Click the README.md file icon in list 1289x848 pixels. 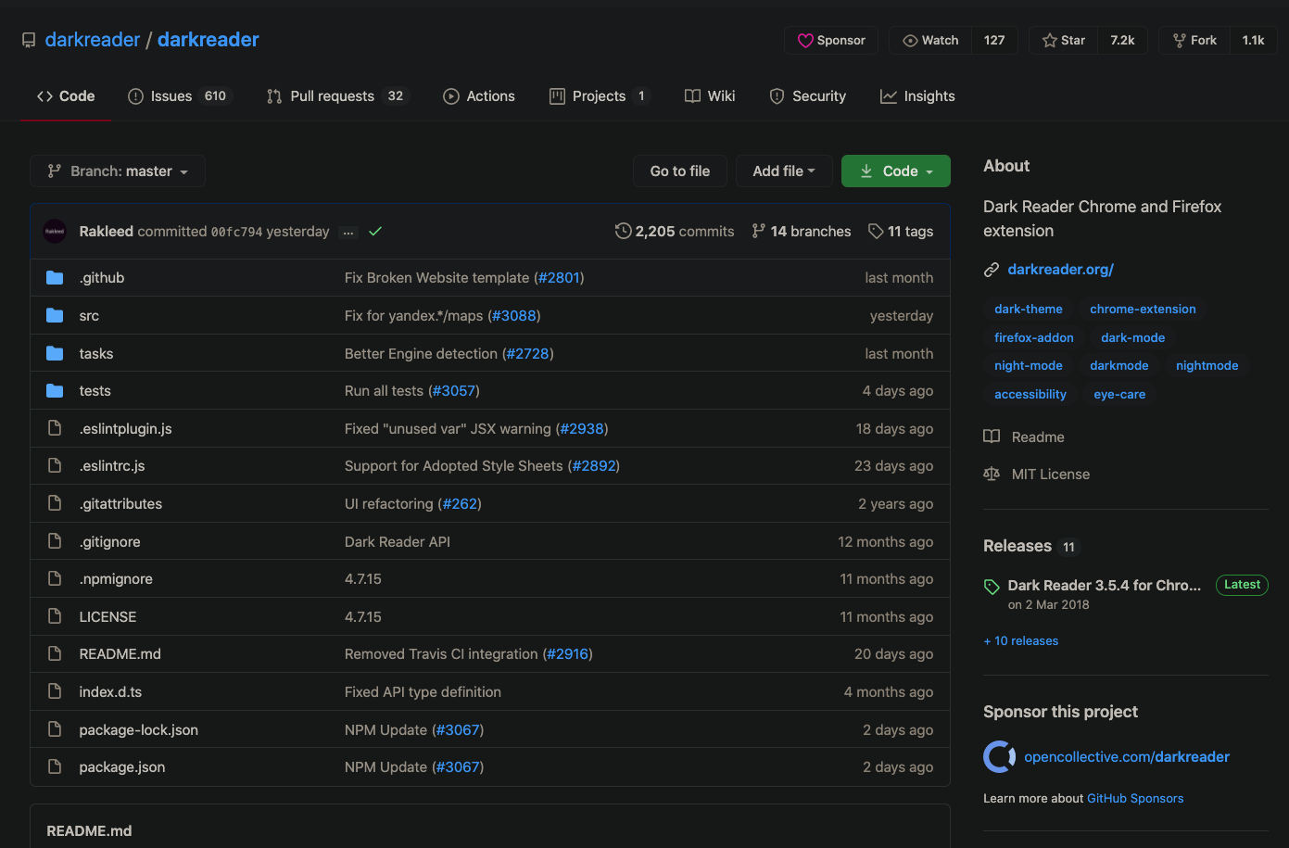click(x=55, y=654)
